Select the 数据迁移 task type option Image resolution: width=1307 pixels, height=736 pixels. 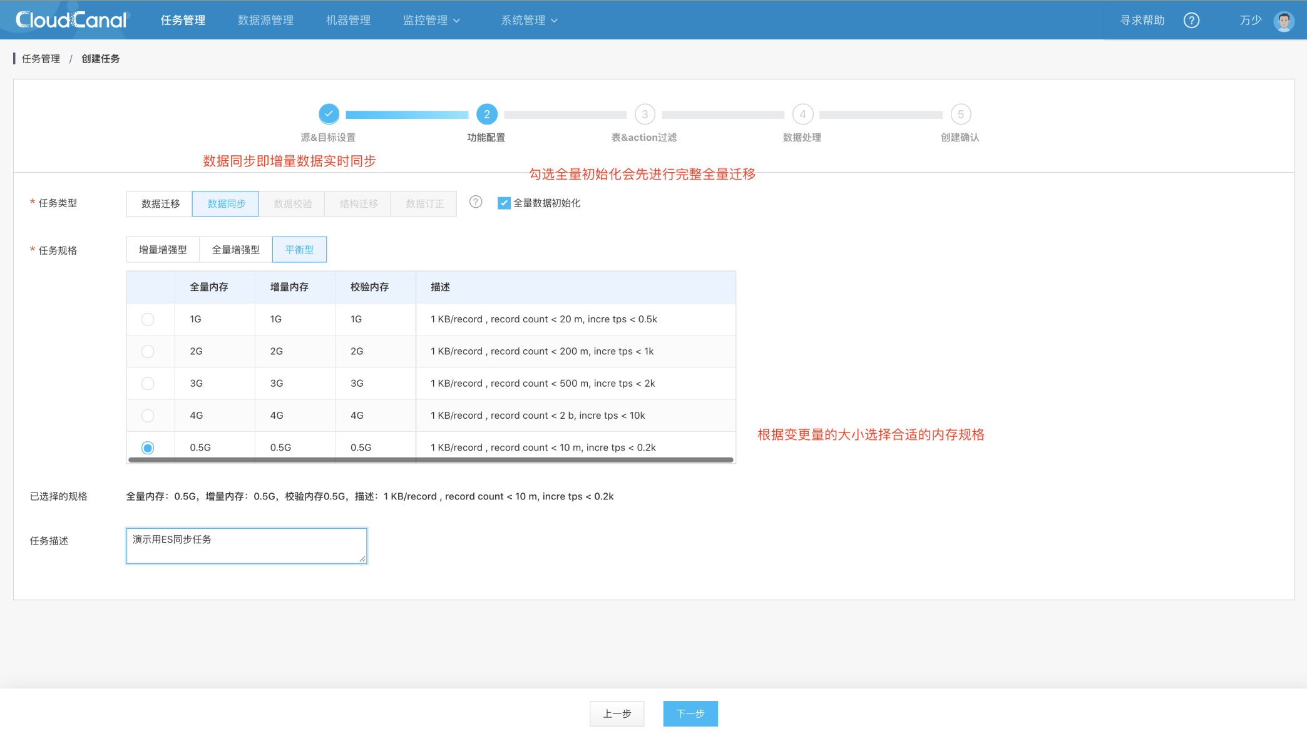click(160, 203)
